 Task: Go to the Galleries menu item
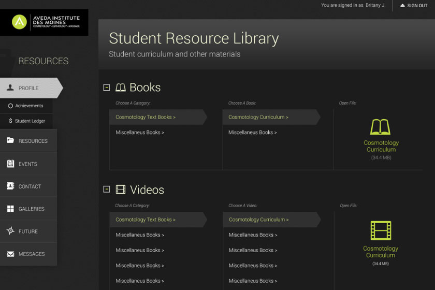pos(28,209)
